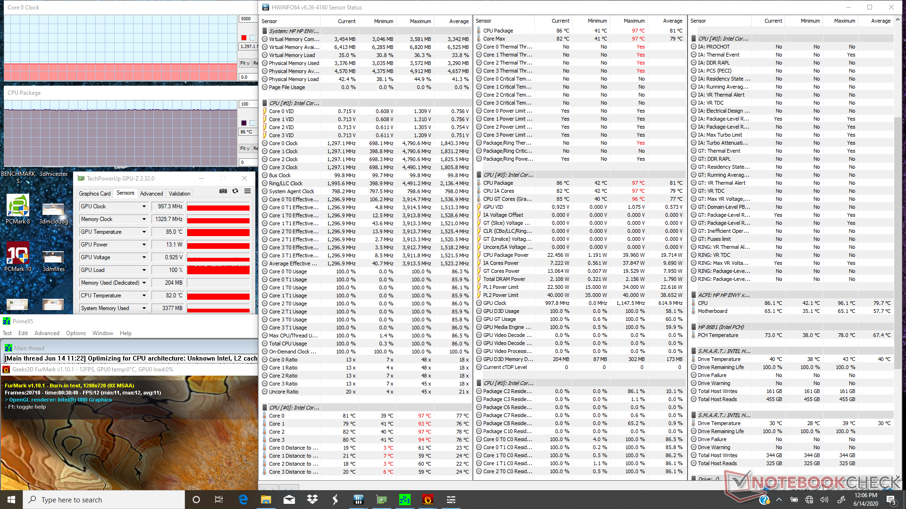
Task: Click the Prime95 icon in taskbar
Action: tap(404, 500)
